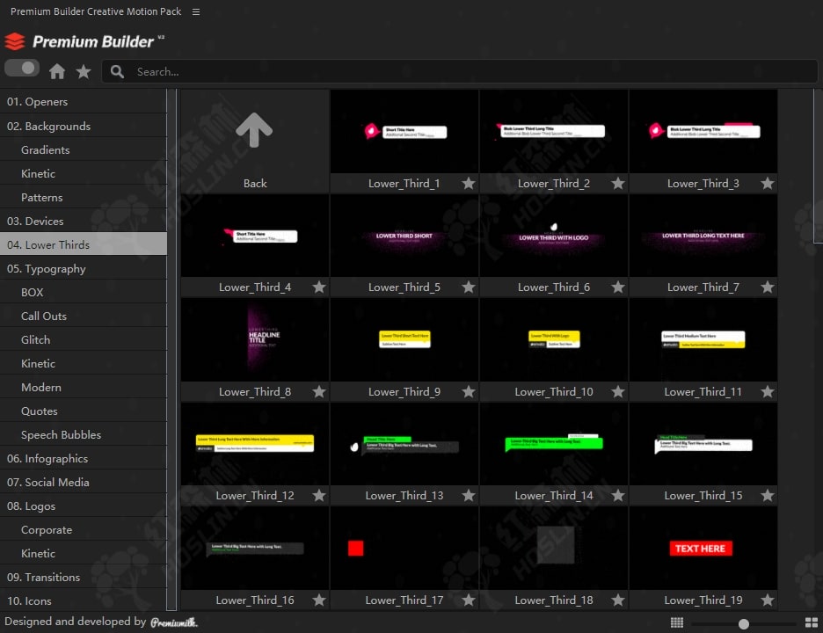
Task: Open the 05. Typography category
Action: tap(84, 269)
